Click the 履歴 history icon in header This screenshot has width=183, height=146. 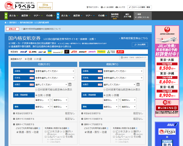tap(136, 14)
